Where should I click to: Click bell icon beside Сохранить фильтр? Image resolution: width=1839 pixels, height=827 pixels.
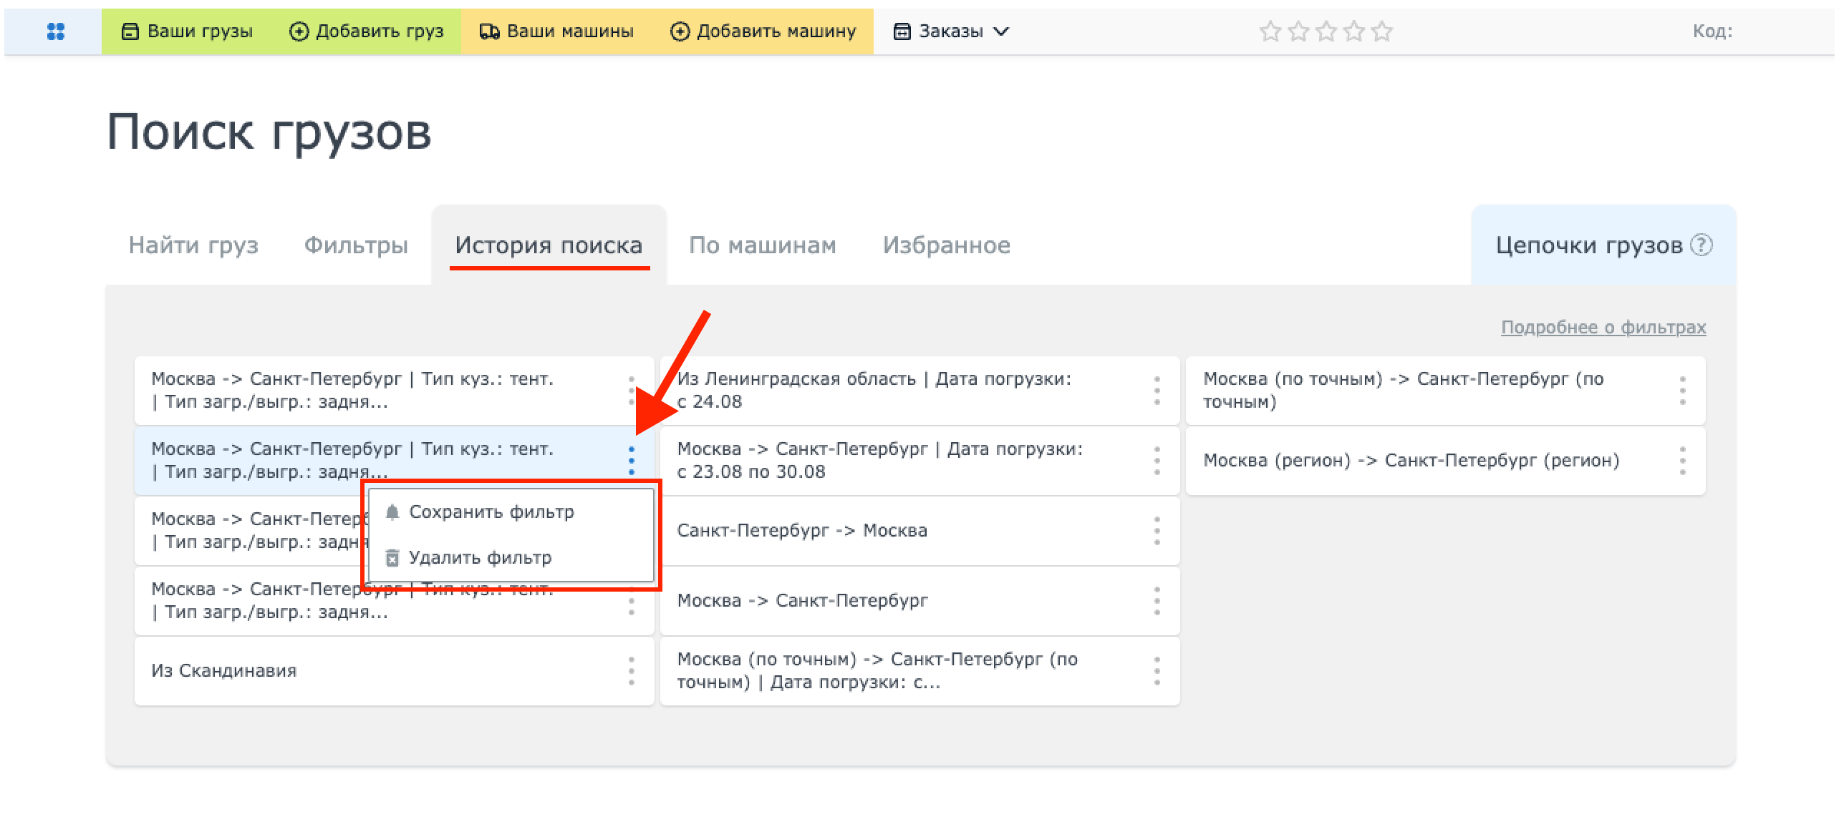pyautogui.click(x=392, y=512)
